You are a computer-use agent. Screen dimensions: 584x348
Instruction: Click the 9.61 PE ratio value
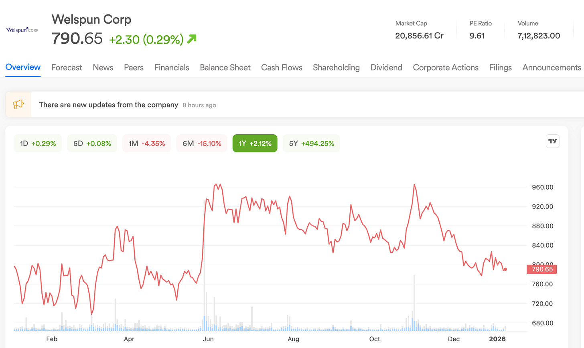pos(477,36)
